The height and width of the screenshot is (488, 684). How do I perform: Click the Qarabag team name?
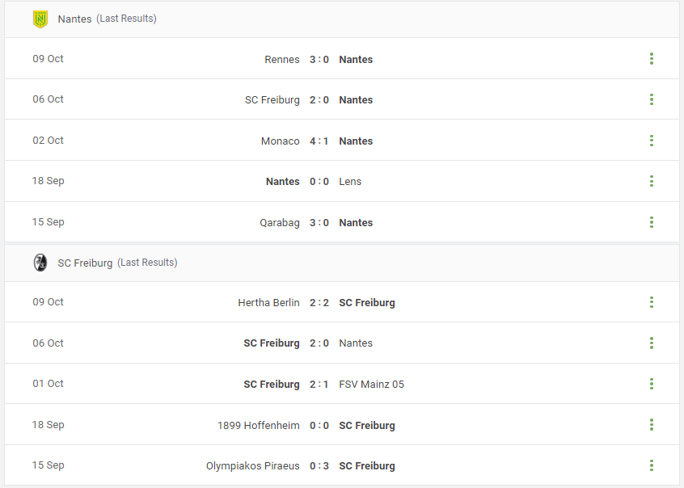click(x=280, y=222)
